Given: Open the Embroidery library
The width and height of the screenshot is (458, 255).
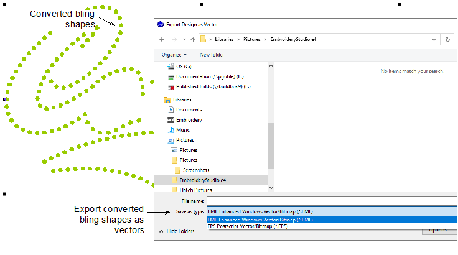Looking at the screenshot, I should [189, 119].
